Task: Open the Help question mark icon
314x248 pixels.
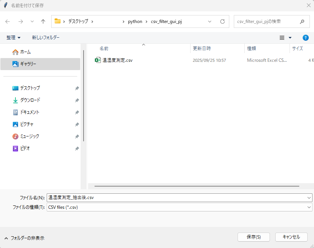Action: pos(306,38)
